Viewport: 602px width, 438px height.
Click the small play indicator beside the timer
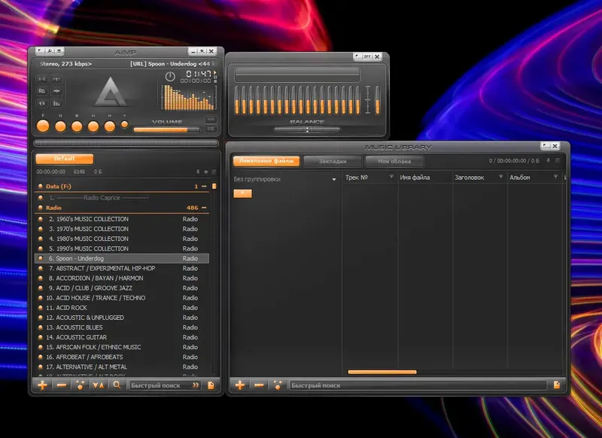point(215,72)
